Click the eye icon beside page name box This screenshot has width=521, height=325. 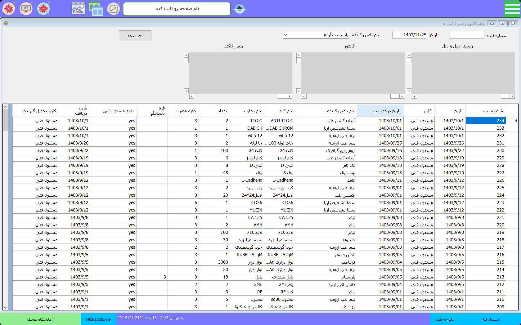click(240, 9)
